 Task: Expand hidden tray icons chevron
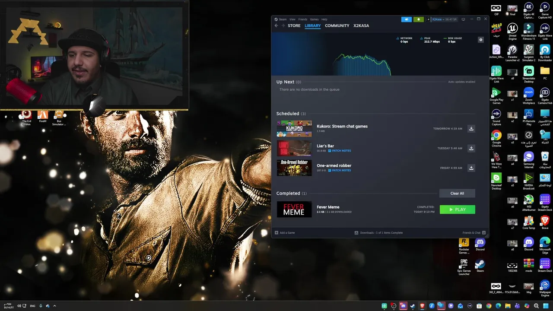55,306
